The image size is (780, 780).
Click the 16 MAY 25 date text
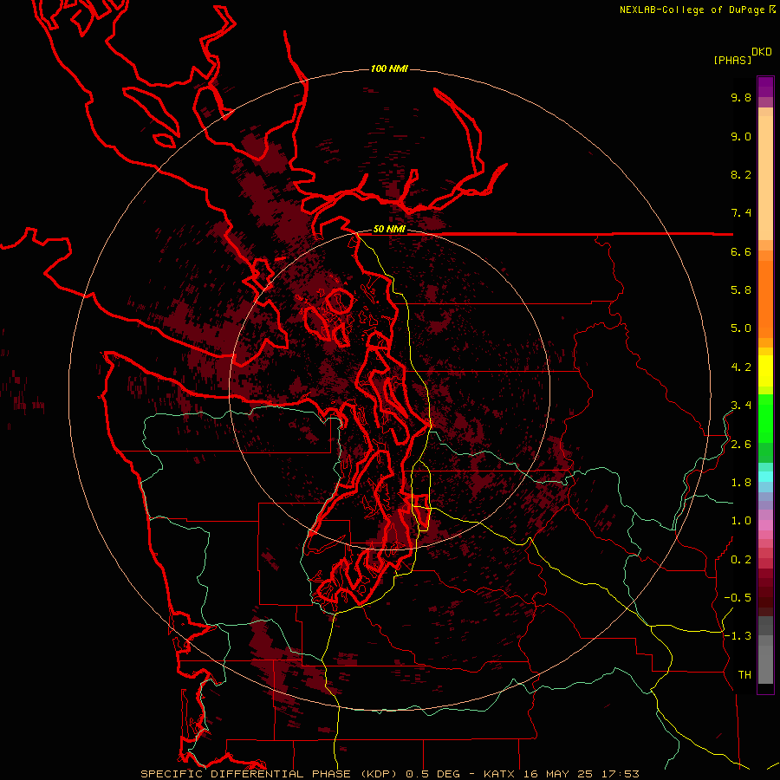click(x=559, y=774)
